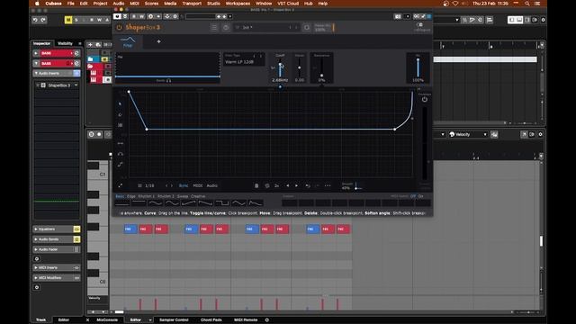The height and width of the screenshot is (324, 576).
Task: Select the grid selection tool in curve editor
Action: [120, 125]
